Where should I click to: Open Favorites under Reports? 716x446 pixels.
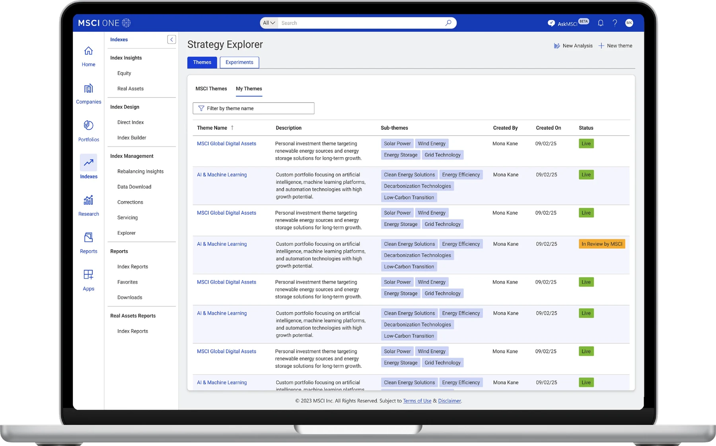coord(127,282)
